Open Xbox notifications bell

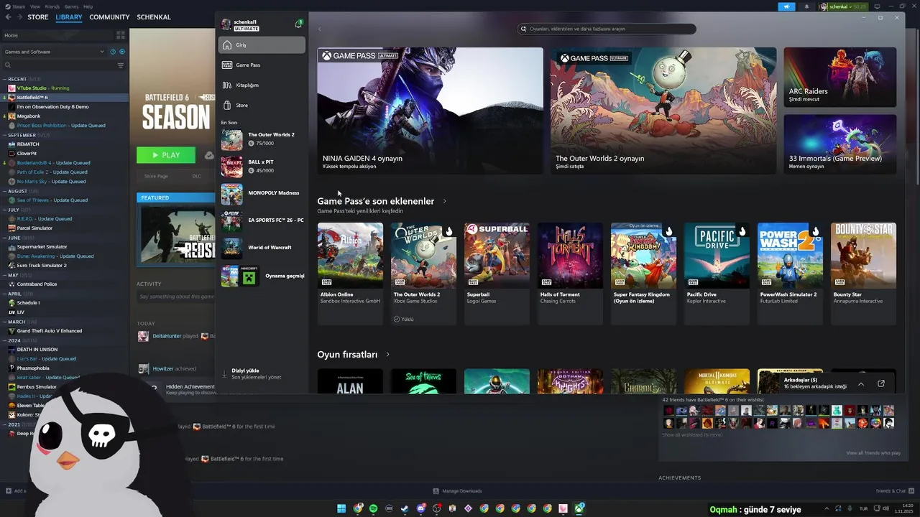(x=298, y=24)
